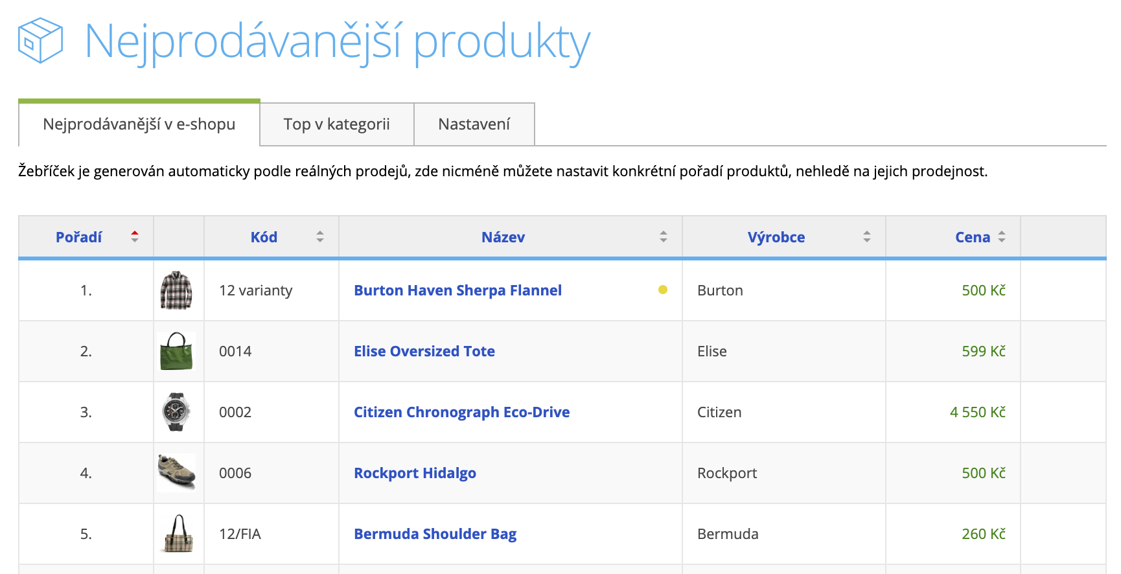Screen dimensions: 1121x574
Task: Click yellow status dot for Burton Haven Sherpa Flannel
Action: 663,290
